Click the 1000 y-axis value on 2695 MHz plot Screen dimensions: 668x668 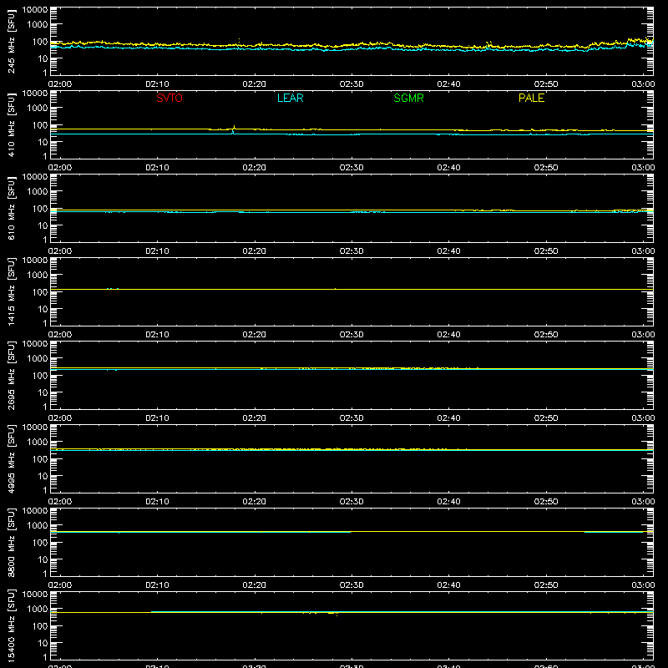(38, 359)
